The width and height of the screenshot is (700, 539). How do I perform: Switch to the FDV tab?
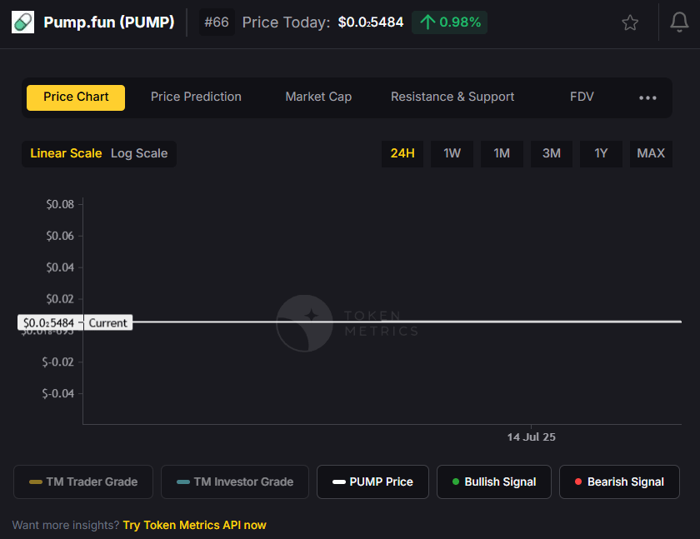point(582,97)
